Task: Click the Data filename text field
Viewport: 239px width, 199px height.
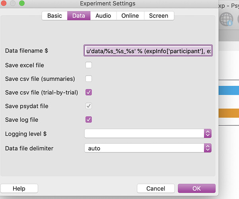Action: 148,51
